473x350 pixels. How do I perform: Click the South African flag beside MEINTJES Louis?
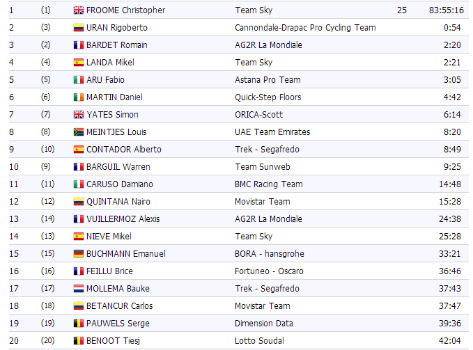pos(79,132)
